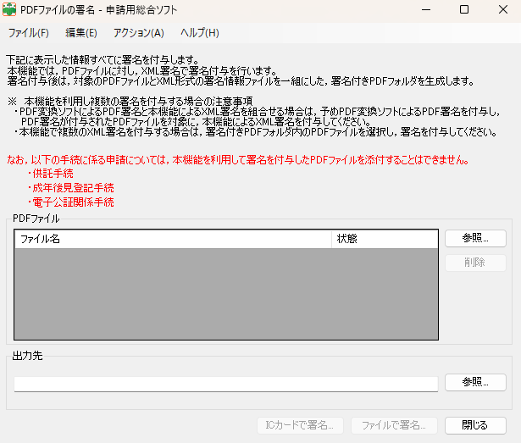
Task: Click the ファイル名 column header
Action: point(173,239)
